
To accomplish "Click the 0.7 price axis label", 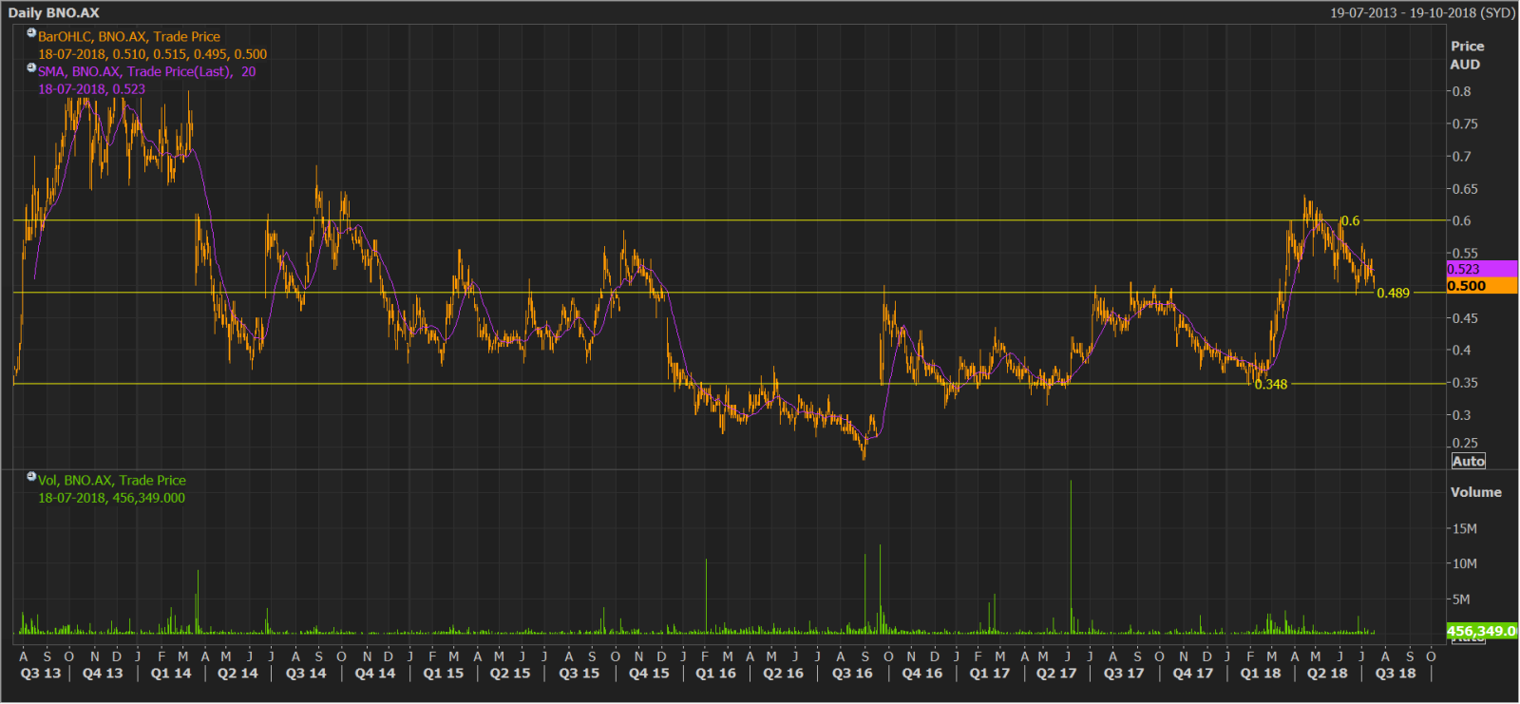I will (1462, 156).
